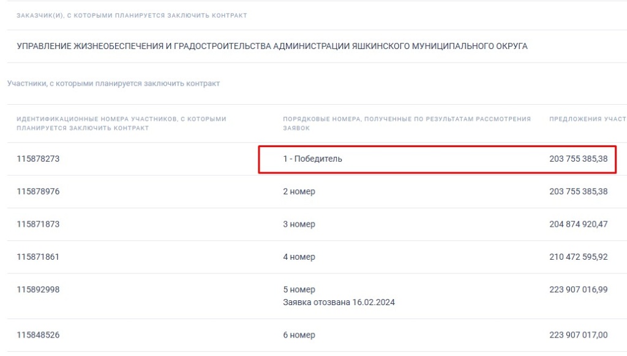This screenshot has width=627, height=356.
Task: Select participant ID 115871861
Action: pyautogui.click(x=38, y=257)
